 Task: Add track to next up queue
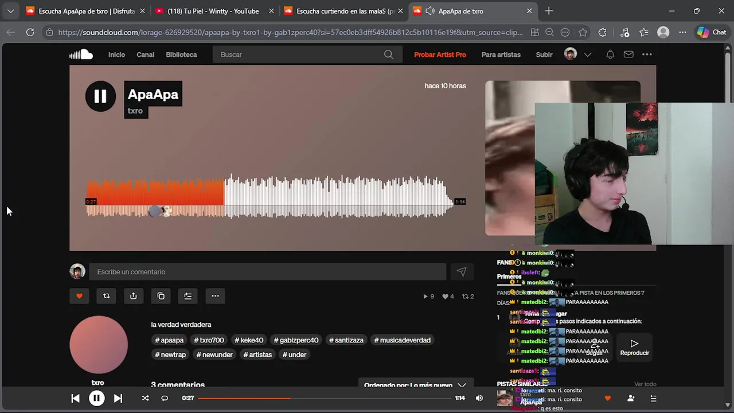click(188, 296)
